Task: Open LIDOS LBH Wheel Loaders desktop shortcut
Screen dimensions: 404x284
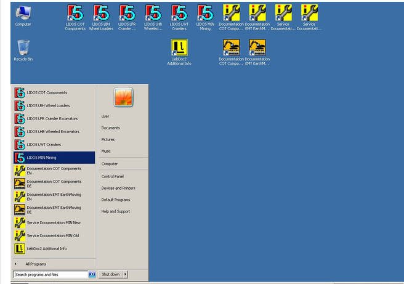Action: [101, 17]
